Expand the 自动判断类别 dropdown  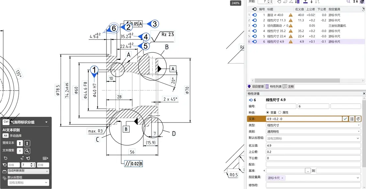tap(29, 171)
